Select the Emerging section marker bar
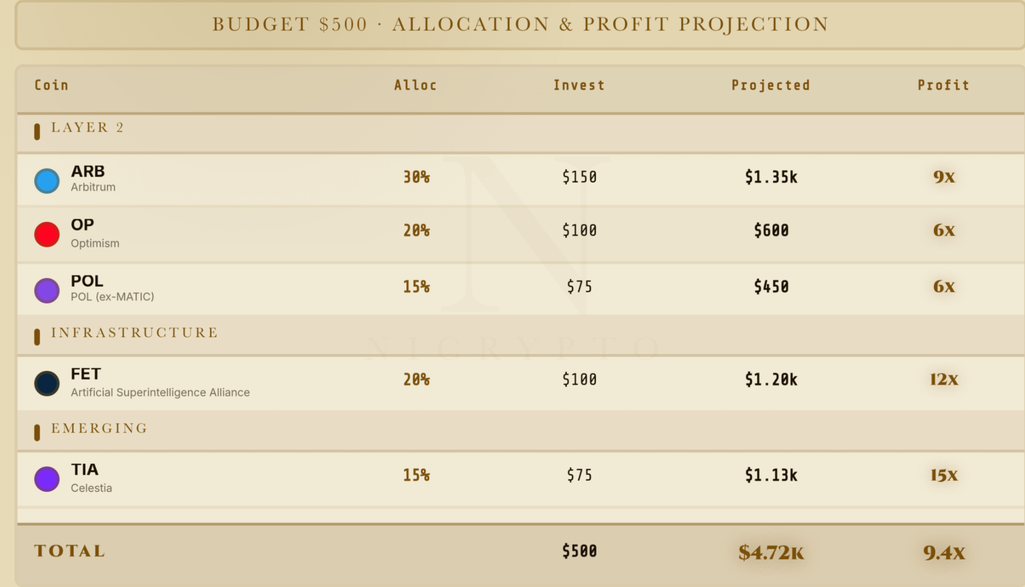The width and height of the screenshot is (1025, 587). [x=37, y=432]
